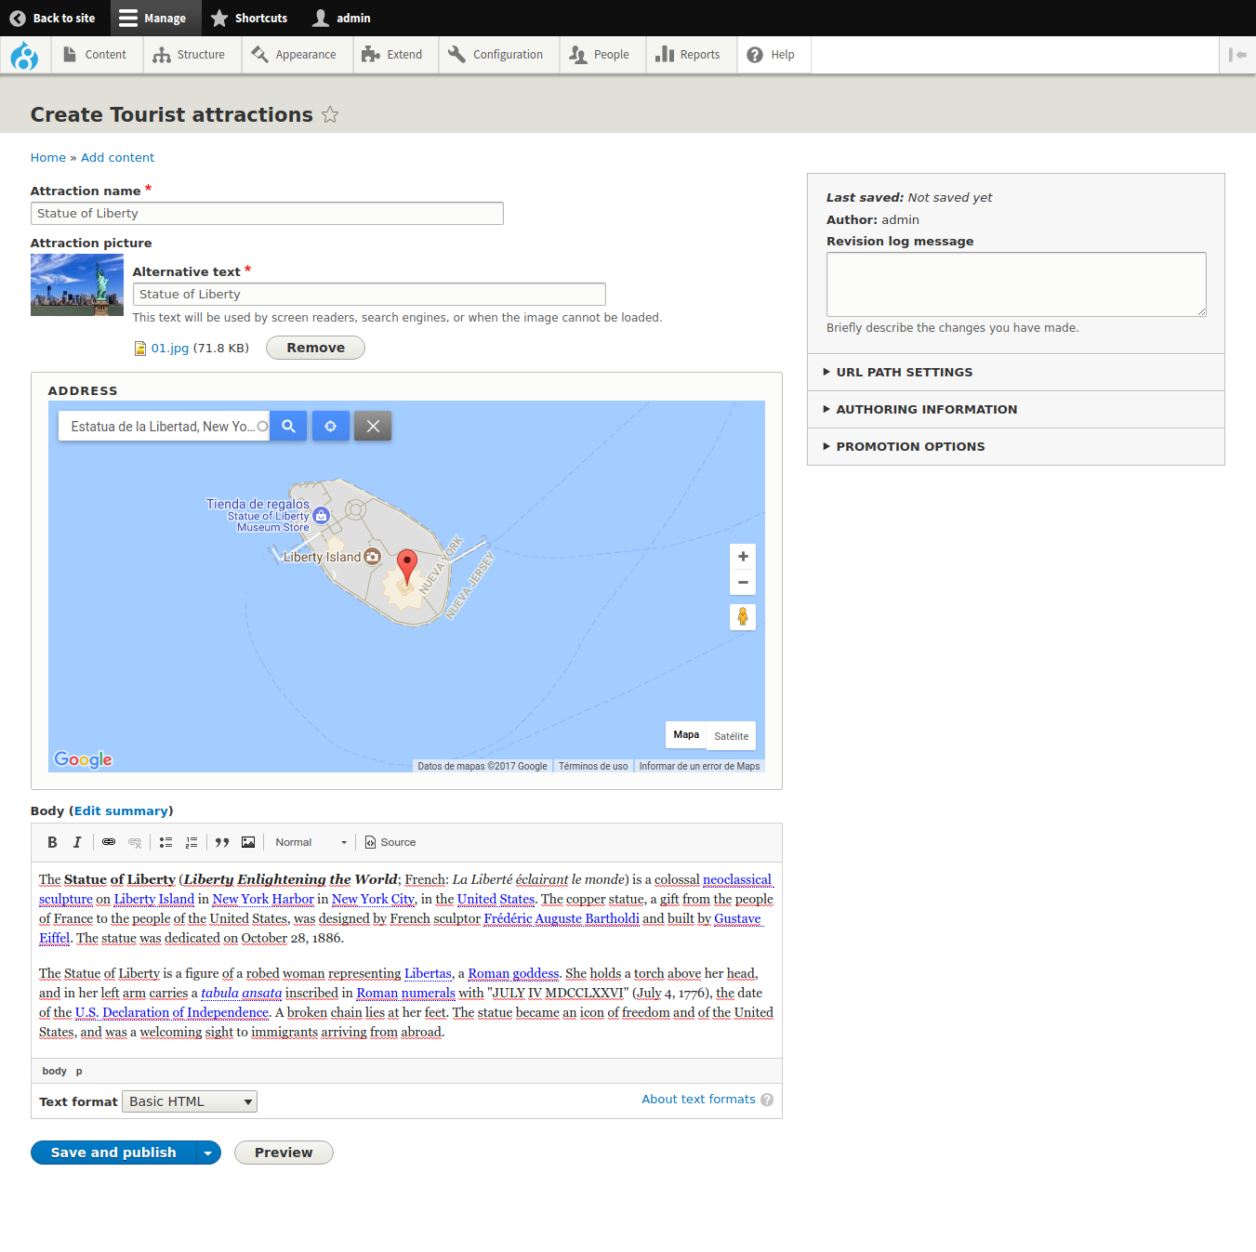The width and height of the screenshot is (1256, 1252).
Task: Expand URL Path Settings section
Action: click(904, 372)
